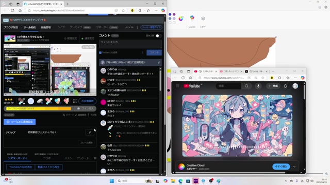The width and height of the screenshot is (330, 185).
Task: Click the pencil icon on the pinned comment
Action: pyautogui.click(x=159, y=63)
